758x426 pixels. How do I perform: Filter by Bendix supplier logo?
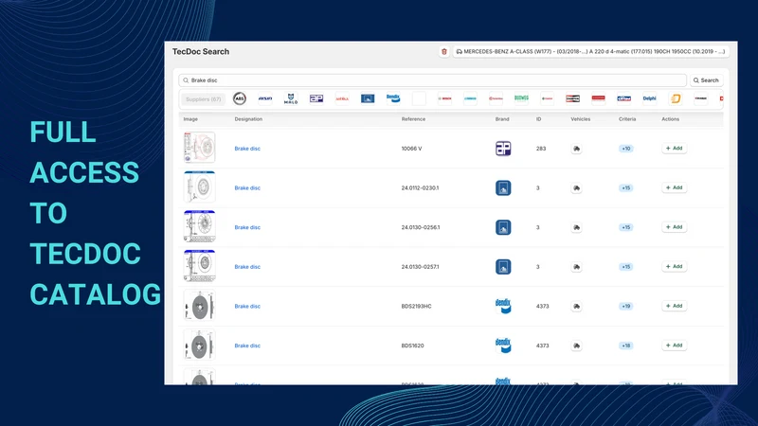pyautogui.click(x=393, y=98)
